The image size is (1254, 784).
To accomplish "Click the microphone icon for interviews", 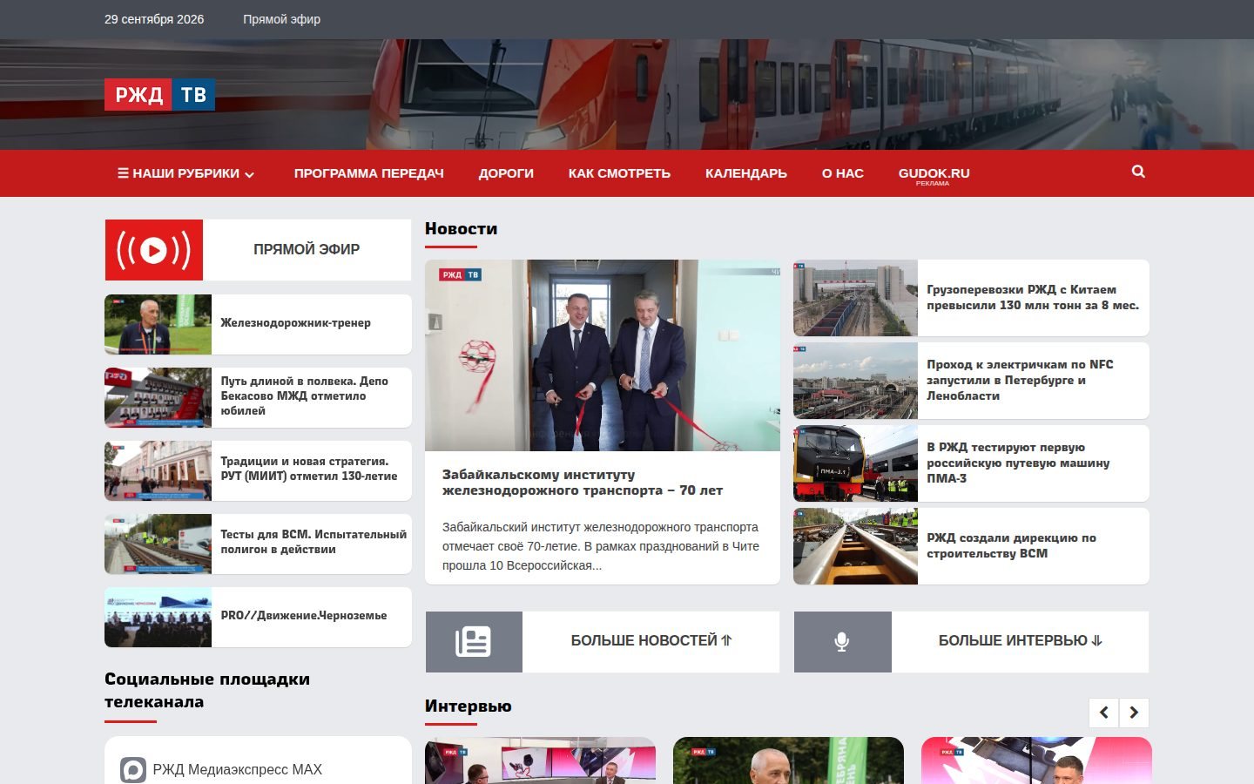I will pos(842,641).
